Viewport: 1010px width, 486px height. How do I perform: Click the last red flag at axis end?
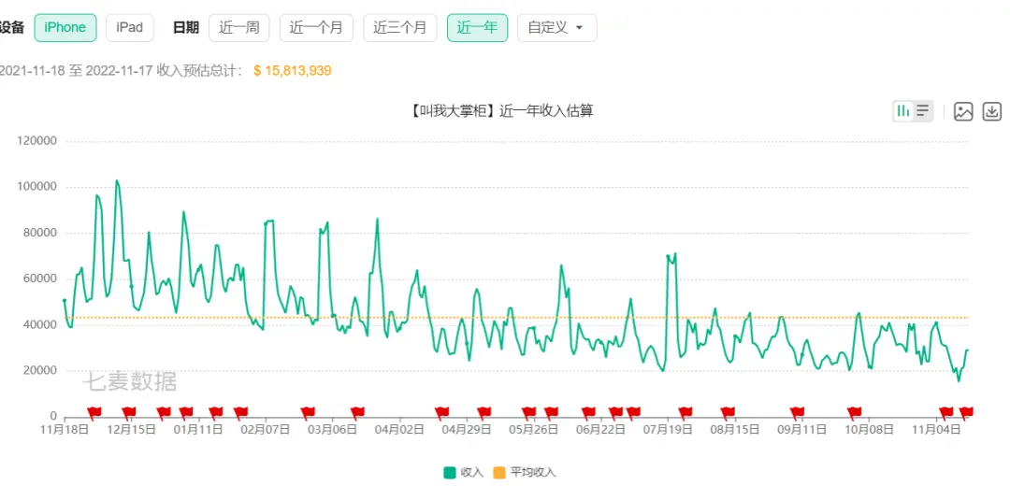tap(965, 412)
